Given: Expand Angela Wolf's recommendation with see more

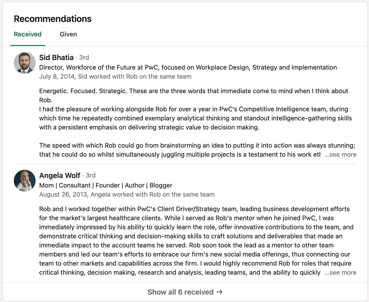Looking at the screenshot, I should 340,272.
